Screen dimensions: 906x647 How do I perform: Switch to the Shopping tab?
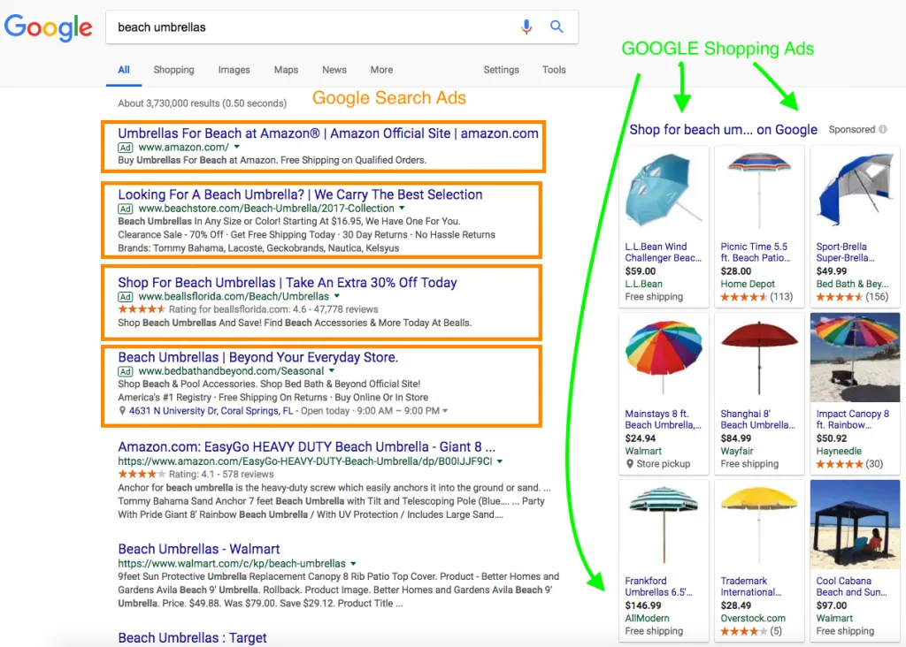click(173, 70)
